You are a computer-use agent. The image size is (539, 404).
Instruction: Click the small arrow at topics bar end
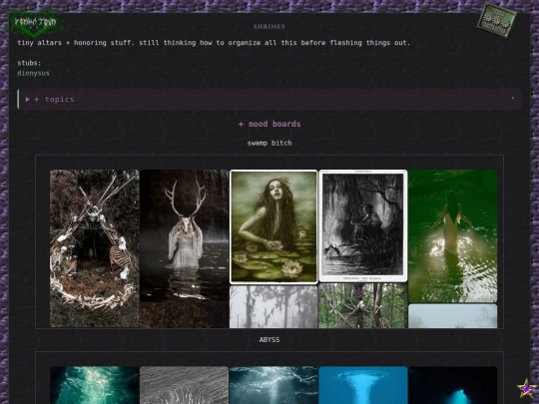[512, 98]
